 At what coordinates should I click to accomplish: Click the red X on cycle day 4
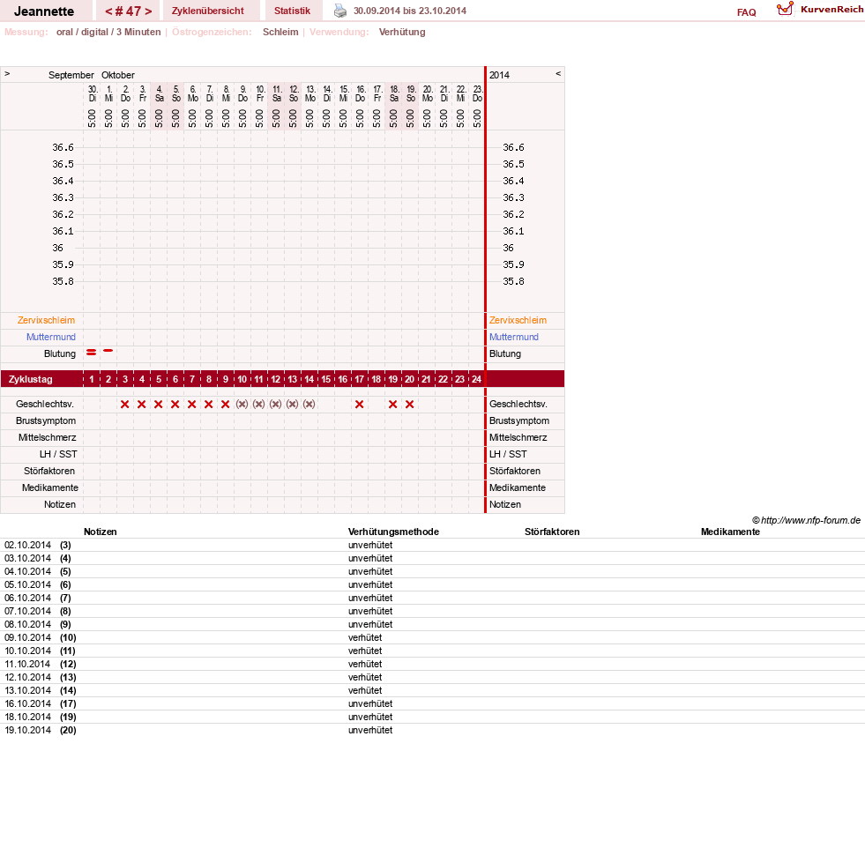142,404
